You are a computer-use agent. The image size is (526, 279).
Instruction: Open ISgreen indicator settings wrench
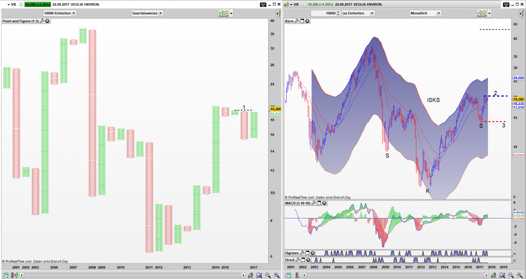click(x=302, y=253)
